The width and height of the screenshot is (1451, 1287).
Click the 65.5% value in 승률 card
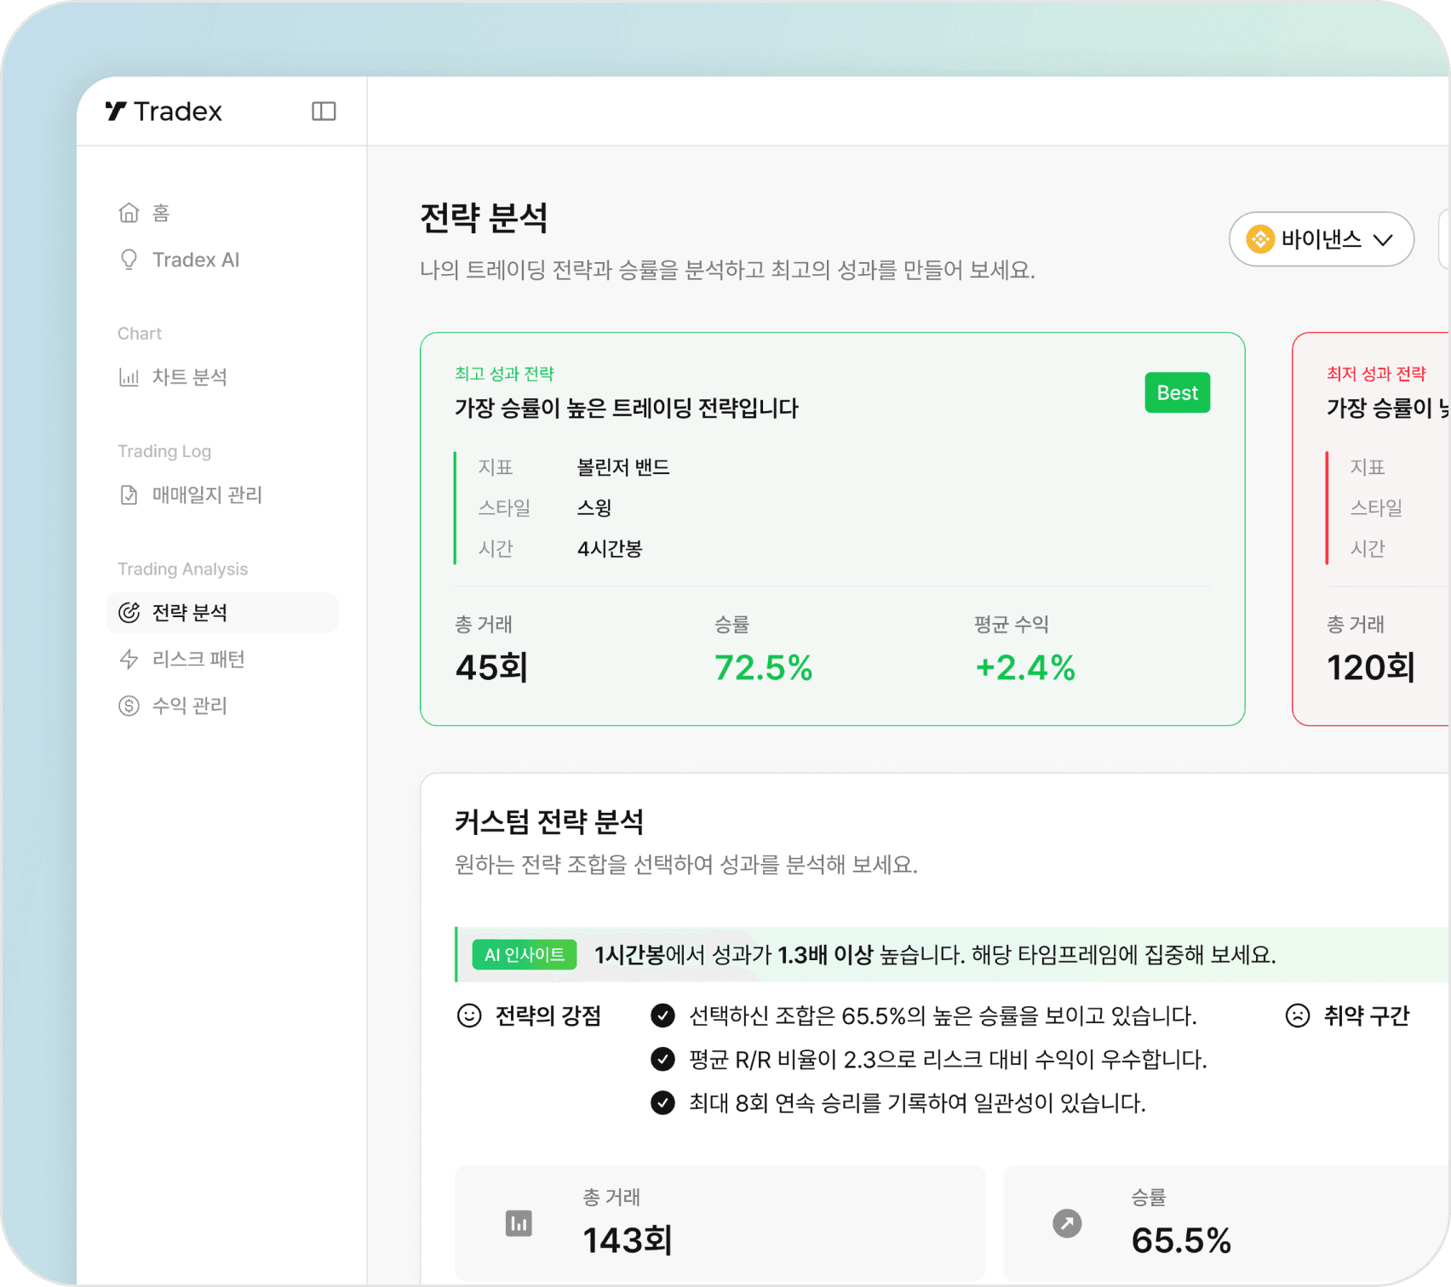(1181, 1240)
